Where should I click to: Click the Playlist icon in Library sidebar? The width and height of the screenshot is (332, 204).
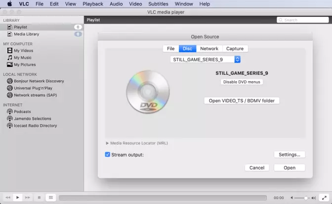[10, 27]
